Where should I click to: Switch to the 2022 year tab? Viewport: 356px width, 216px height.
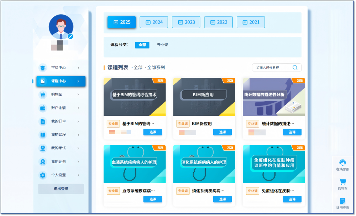click(218, 22)
